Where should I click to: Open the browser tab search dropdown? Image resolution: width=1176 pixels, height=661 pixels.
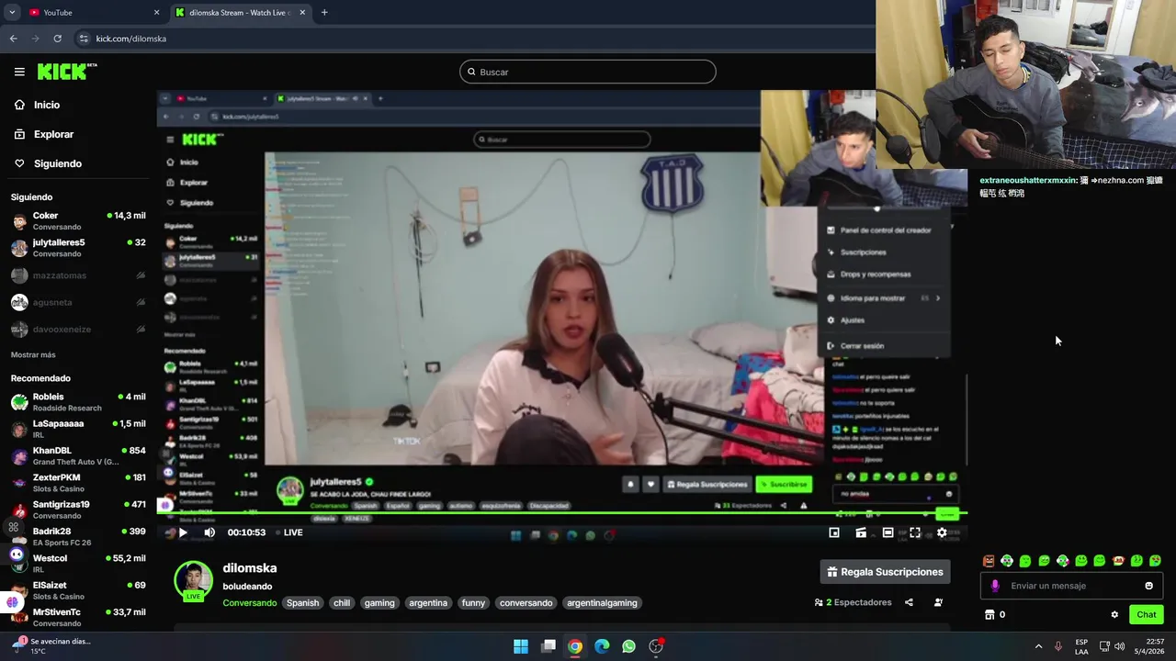(12, 12)
